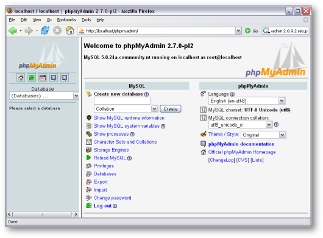Click the new database name input field

[122, 101]
